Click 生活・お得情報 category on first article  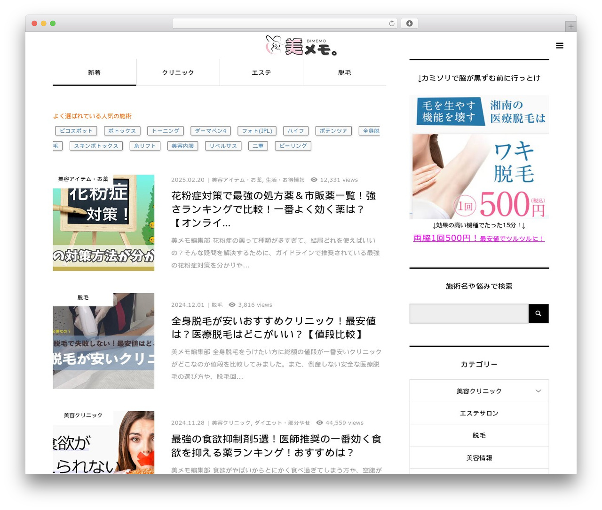[285, 180]
